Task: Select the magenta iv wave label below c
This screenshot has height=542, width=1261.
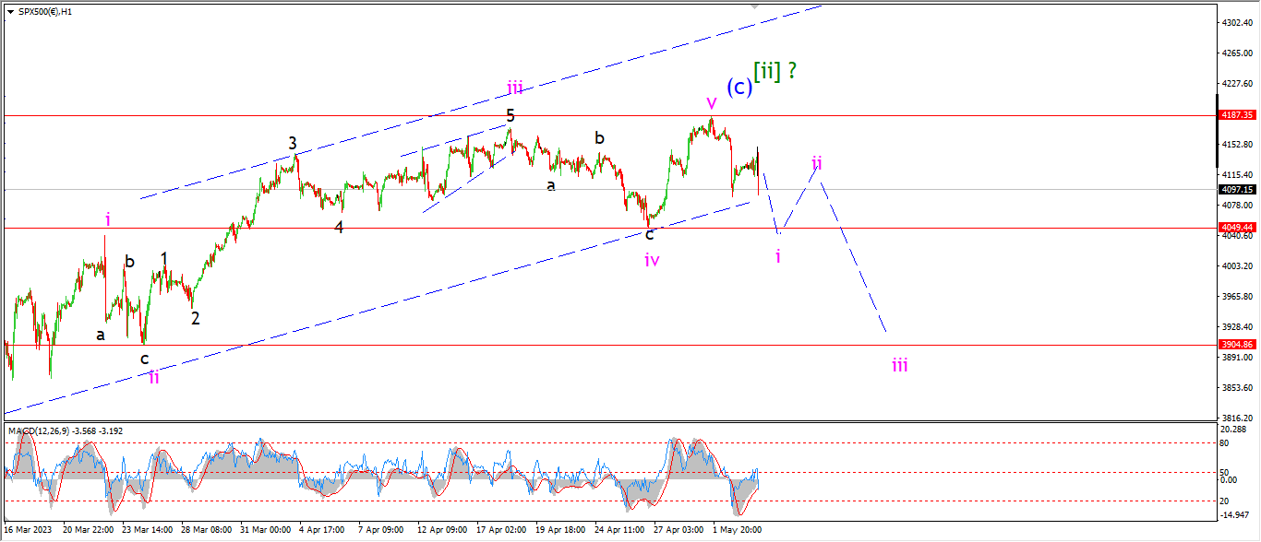Action: pyautogui.click(x=652, y=260)
